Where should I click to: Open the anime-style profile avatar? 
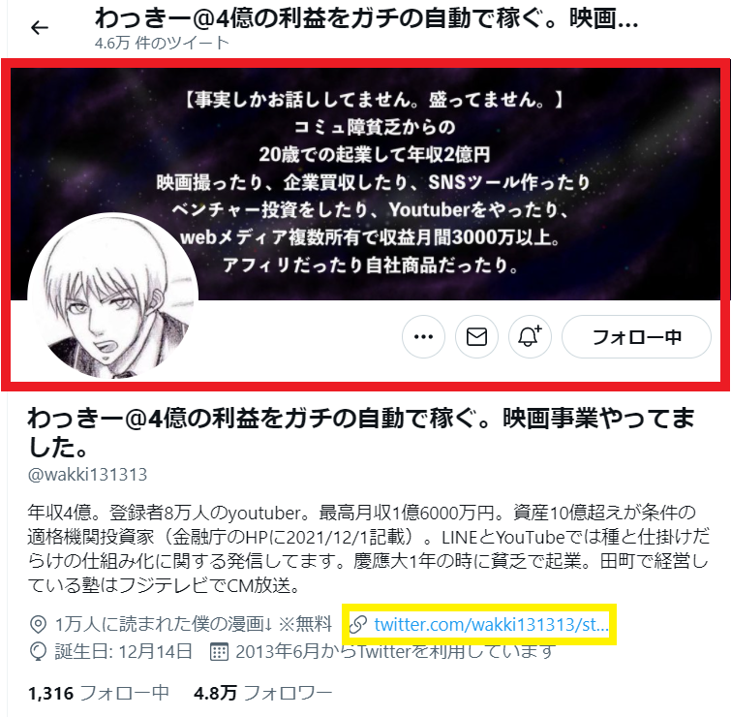click(113, 296)
